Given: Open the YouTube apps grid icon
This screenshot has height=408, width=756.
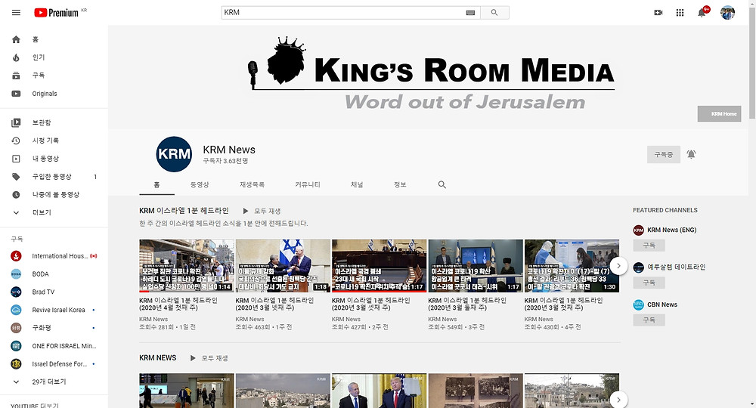Looking at the screenshot, I should pyautogui.click(x=680, y=13).
